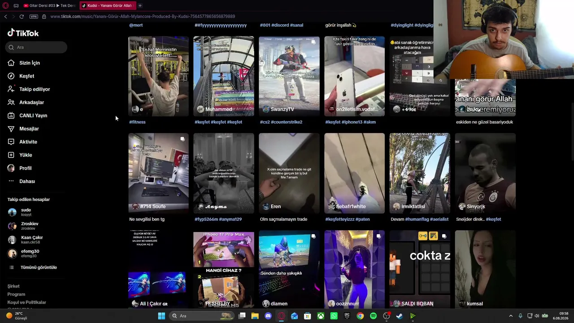Open the Opera GX Corner tab button
The image size is (574, 323).
[x=16, y=5]
